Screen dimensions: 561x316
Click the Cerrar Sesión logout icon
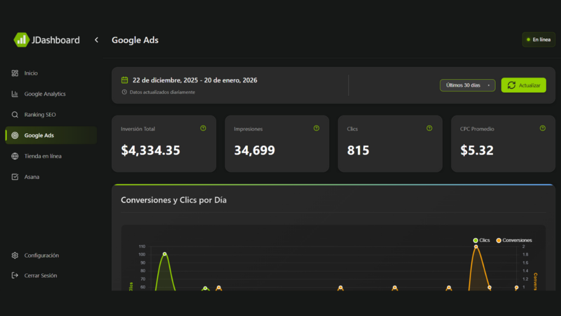(x=15, y=275)
